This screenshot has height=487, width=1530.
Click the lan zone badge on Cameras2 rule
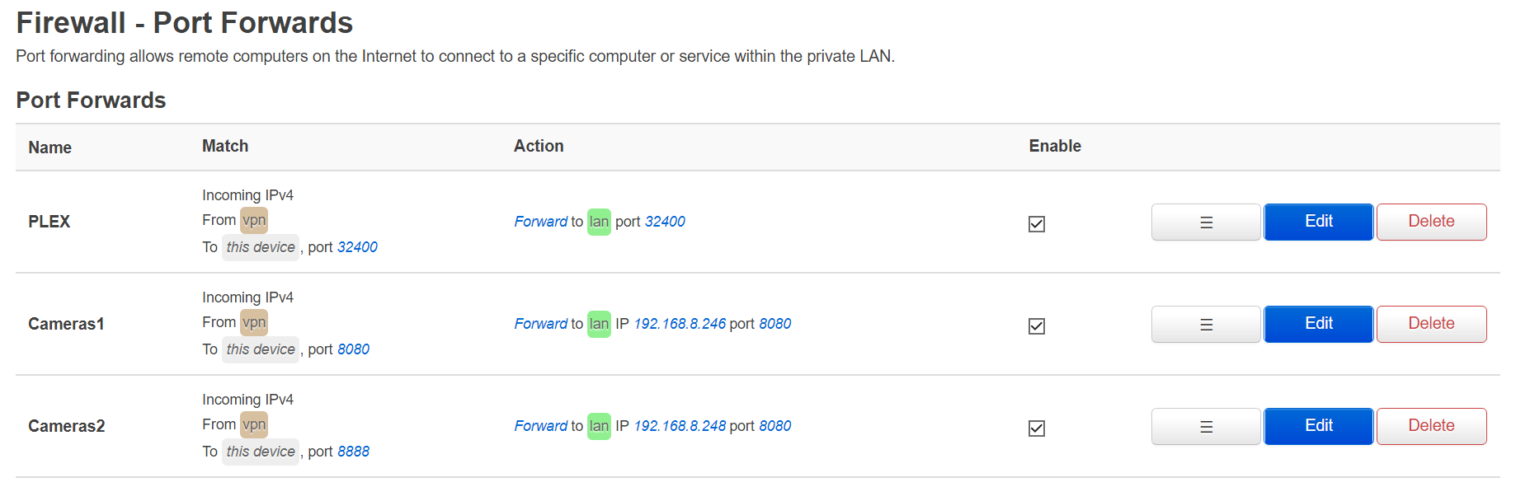[599, 426]
